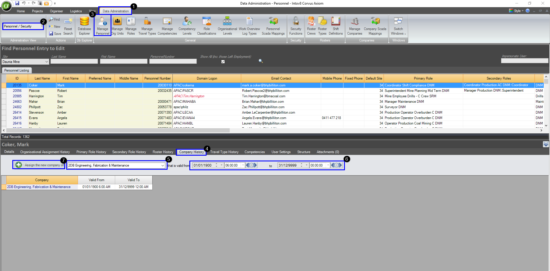Open valid-to date calendar dropdown

click(307, 165)
